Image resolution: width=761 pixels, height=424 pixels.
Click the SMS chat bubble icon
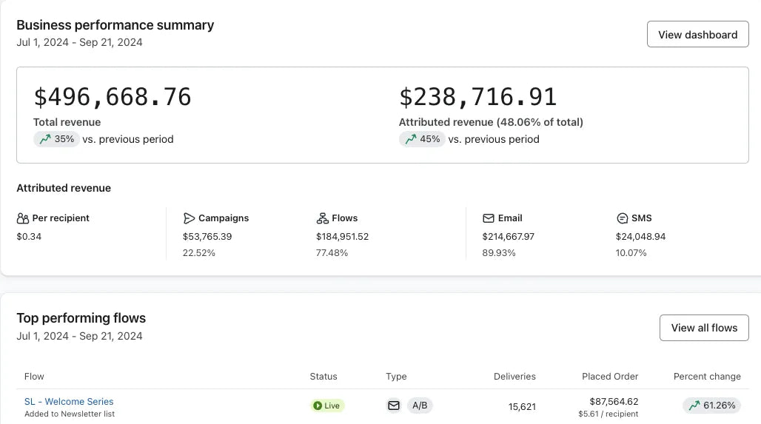coord(622,218)
